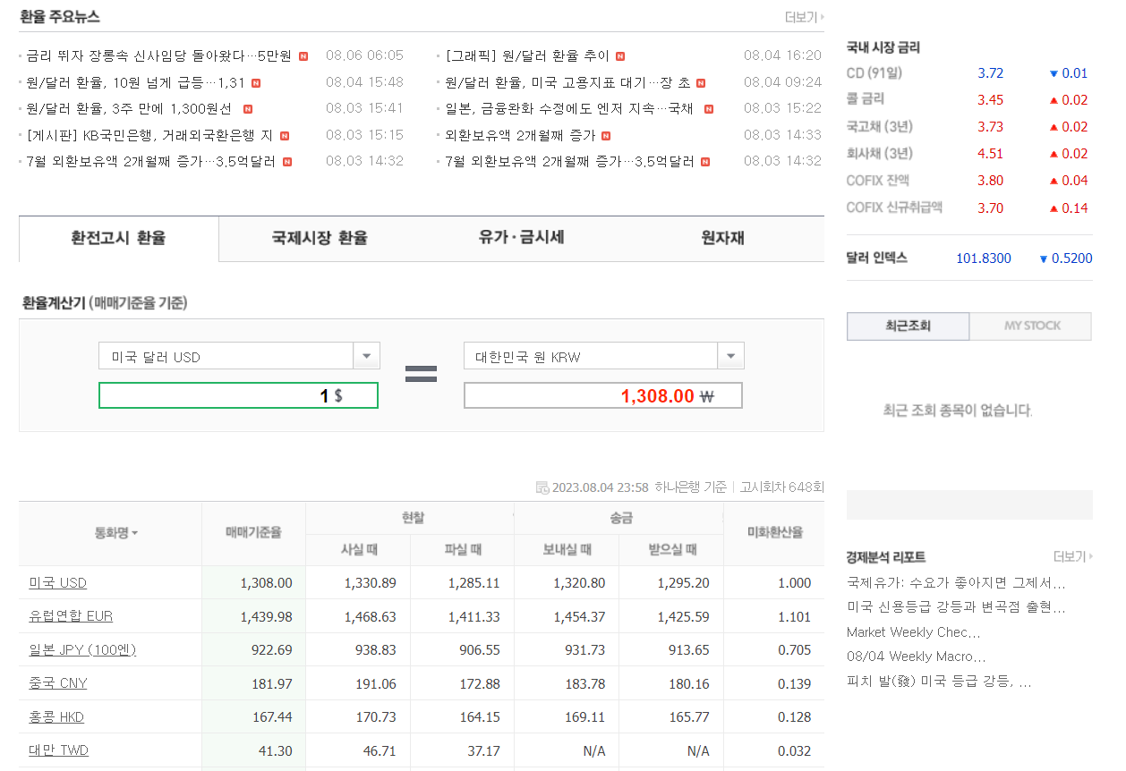Click the equals symbol in the currency calculator
The image size is (1126, 771).
[x=421, y=374]
